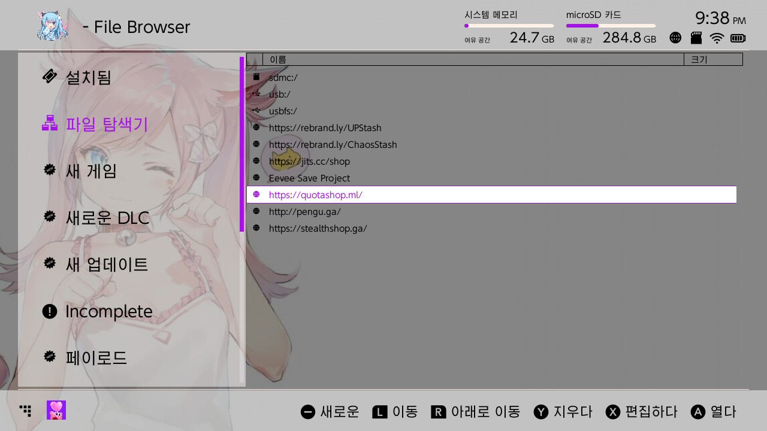The width and height of the screenshot is (767, 431).
Task: Open https://rebrand.ly/UPStash entry
Action: 491,128
